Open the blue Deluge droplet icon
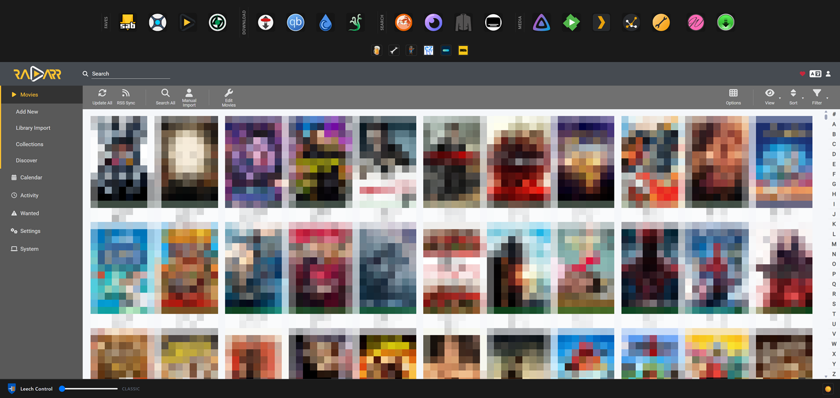Viewport: 840px width, 398px height. coord(326,22)
